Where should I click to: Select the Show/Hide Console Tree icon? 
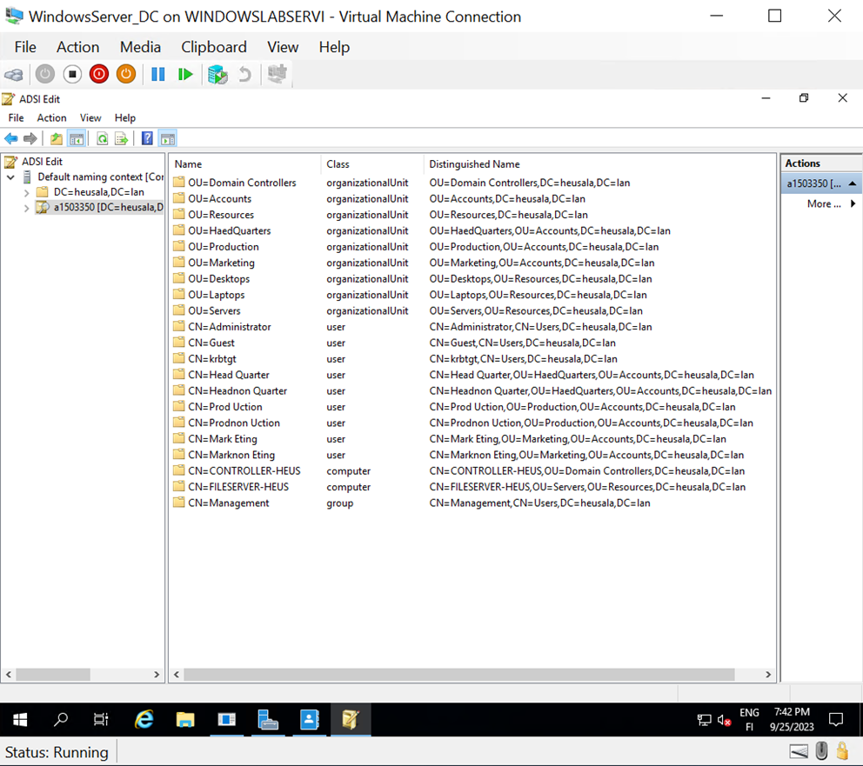pos(76,137)
